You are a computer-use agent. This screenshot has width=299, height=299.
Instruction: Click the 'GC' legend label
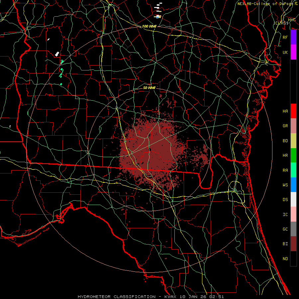click(285, 229)
